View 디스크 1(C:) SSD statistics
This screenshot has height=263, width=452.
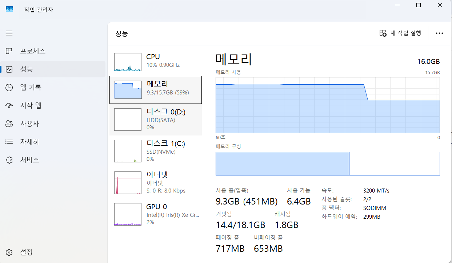pyautogui.click(x=156, y=151)
